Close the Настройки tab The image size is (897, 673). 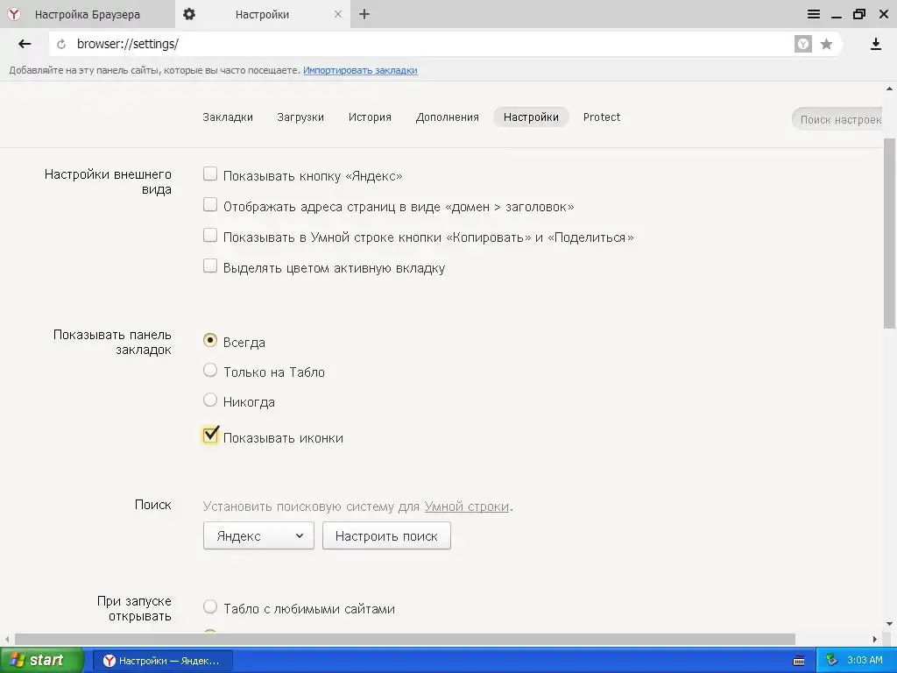[338, 14]
